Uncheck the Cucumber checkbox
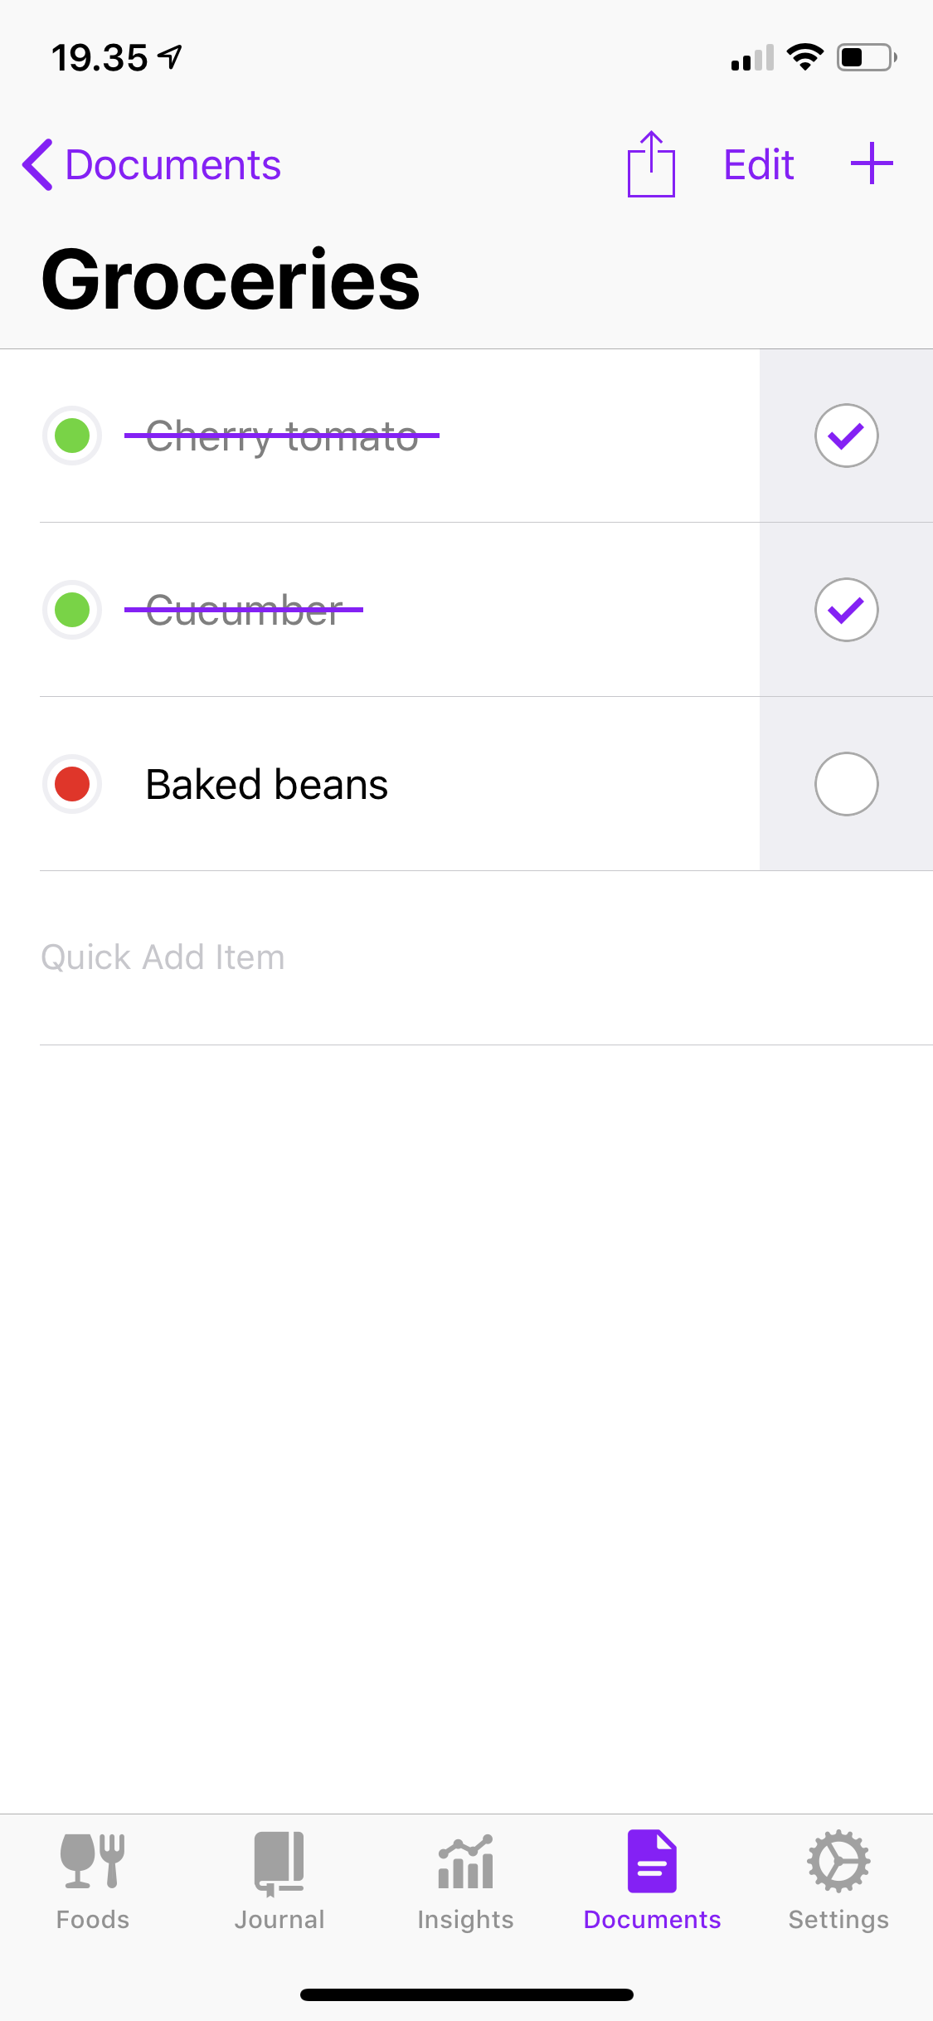The width and height of the screenshot is (933, 2021). pos(846,610)
